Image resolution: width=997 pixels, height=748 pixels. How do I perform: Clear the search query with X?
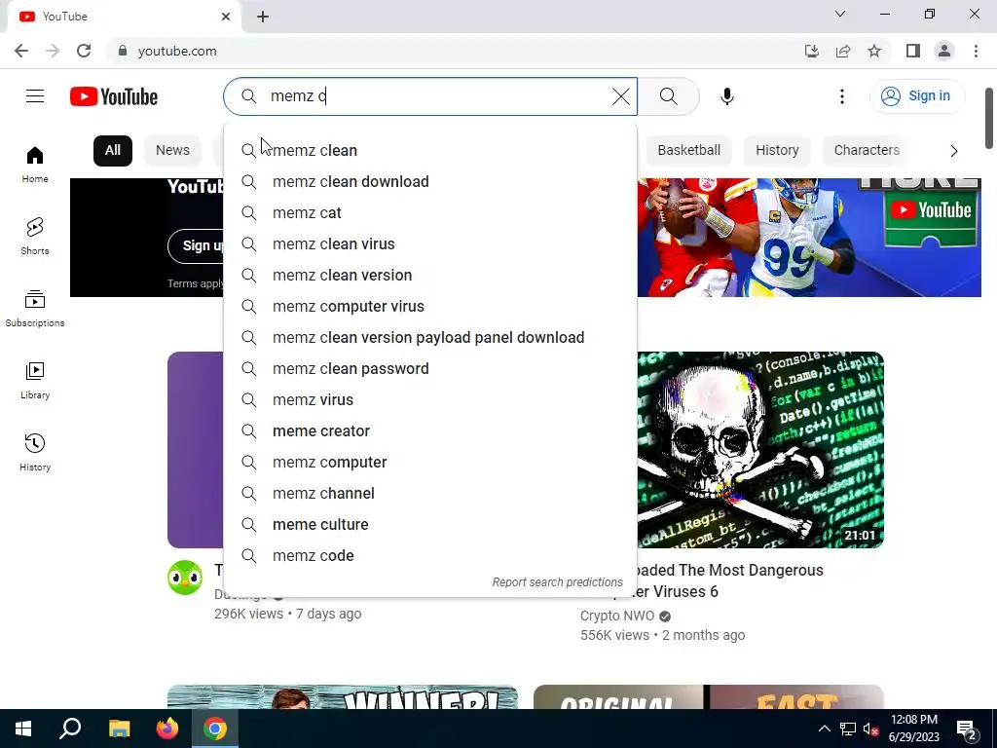coord(620,96)
